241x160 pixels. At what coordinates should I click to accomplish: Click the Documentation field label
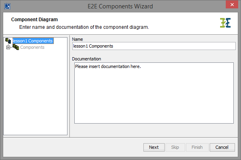86,59
